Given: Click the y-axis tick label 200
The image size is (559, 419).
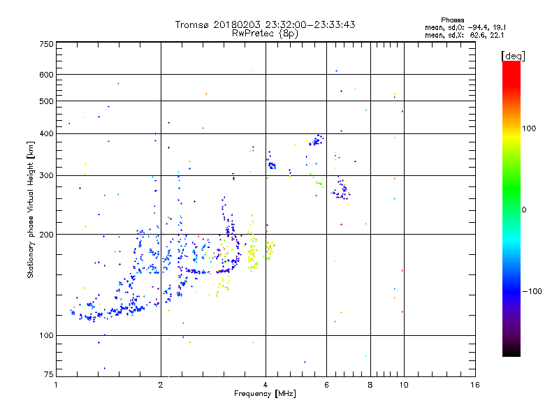Looking at the screenshot, I should [46, 235].
